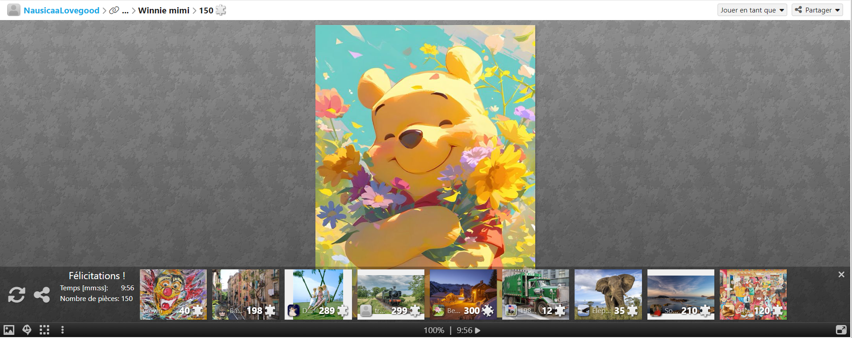Viewport: 852px width, 338px height.
Task: Expand the breadcrumb ellipsis
Action: 125,11
